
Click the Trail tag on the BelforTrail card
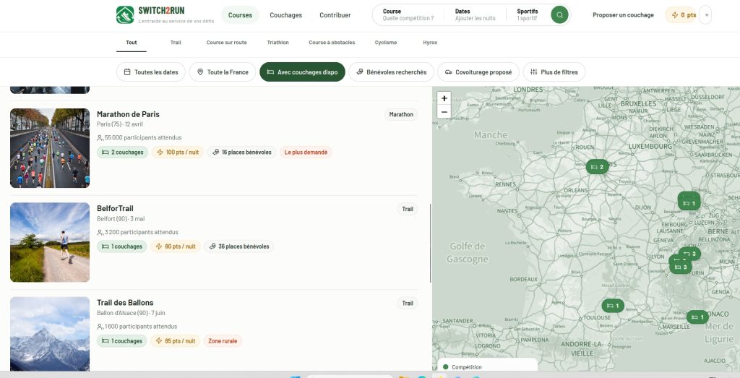click(x=408, y=209)
